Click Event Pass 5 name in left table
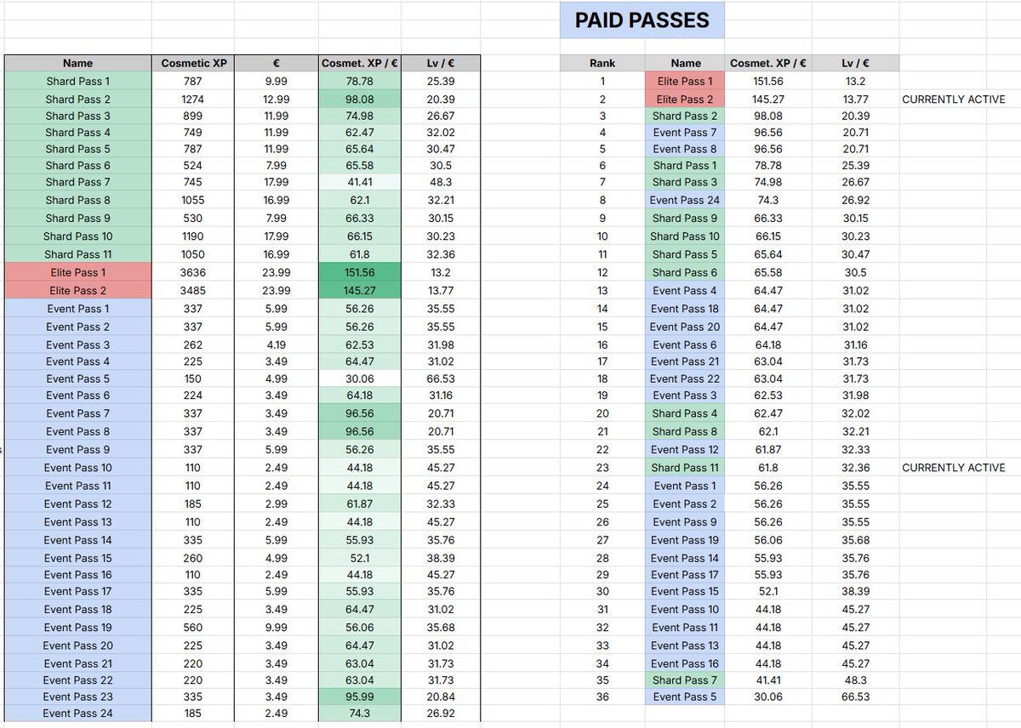This screenshot has width=1021, height=728. (78, 378)
